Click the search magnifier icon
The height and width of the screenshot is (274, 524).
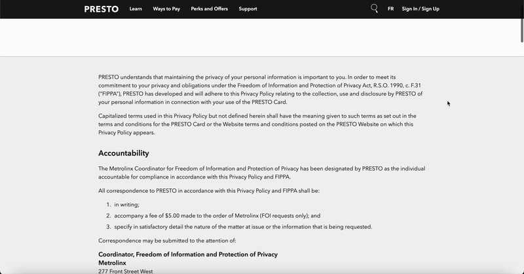374,9
